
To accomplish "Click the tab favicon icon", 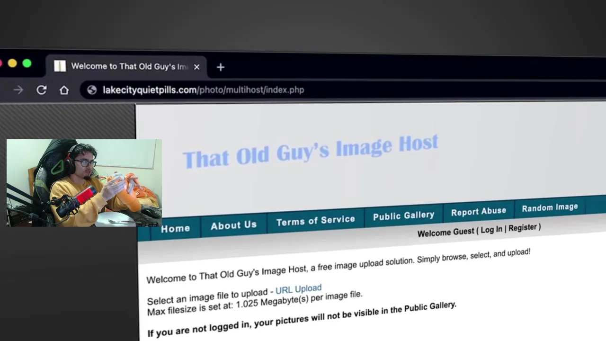I will [x=60, y=66].
